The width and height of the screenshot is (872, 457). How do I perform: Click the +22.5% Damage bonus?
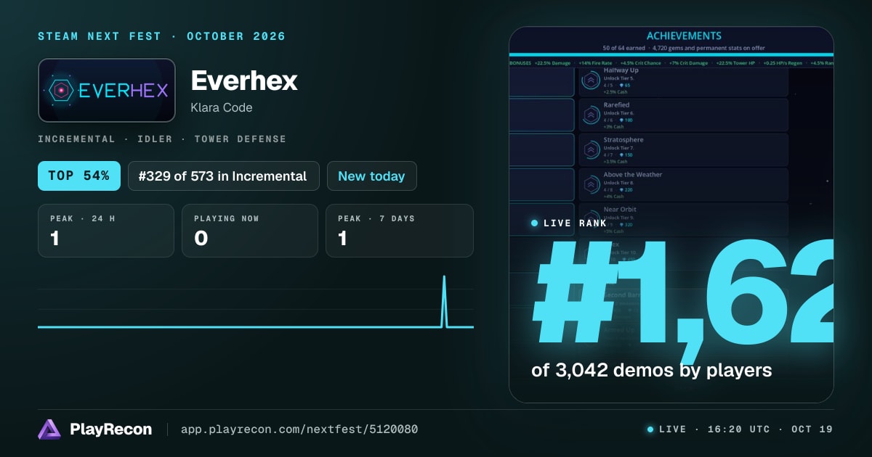pyautogui.click(x=552, y=63)
